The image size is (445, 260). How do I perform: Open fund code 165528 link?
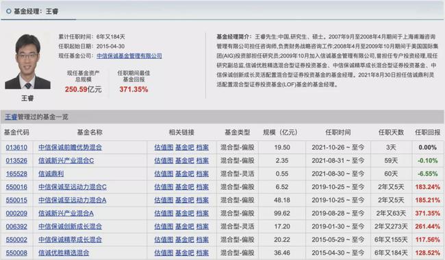tap(16, 174)
